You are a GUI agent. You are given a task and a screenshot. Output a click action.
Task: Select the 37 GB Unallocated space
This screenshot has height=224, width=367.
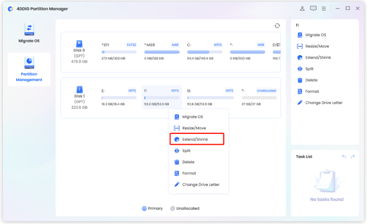click(x=259, y=97)
